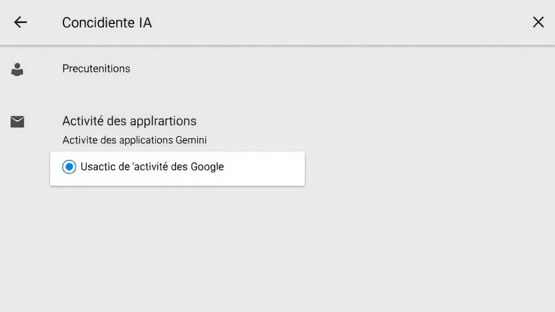The image size is (555, 312).
Task: Close the Concidiente IA panel with X
Action: [538, 22]
